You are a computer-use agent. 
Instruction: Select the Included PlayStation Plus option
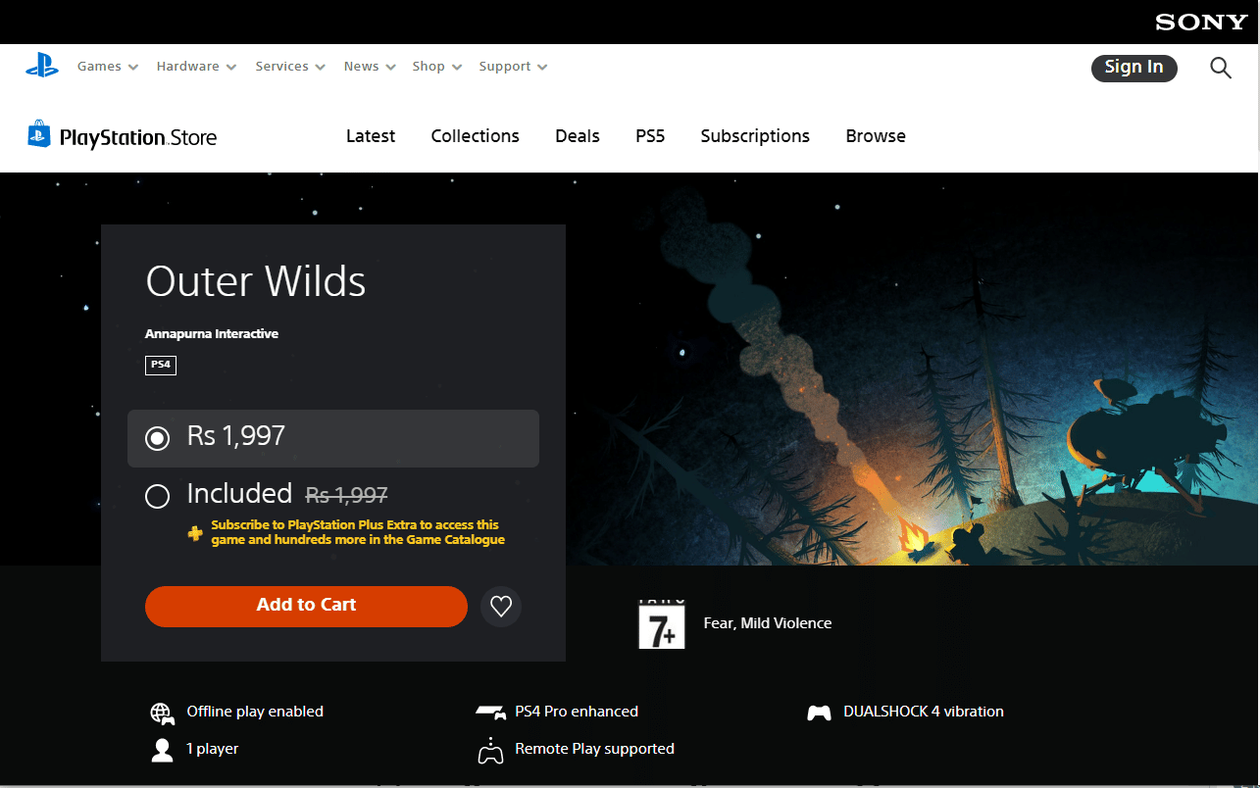coord(157,497)
